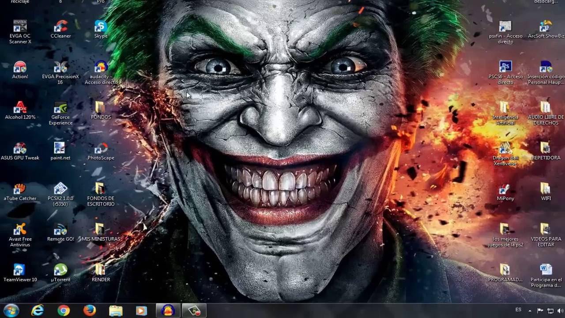
Task: Open the Windows Start menu
Action: pos(11,310)
